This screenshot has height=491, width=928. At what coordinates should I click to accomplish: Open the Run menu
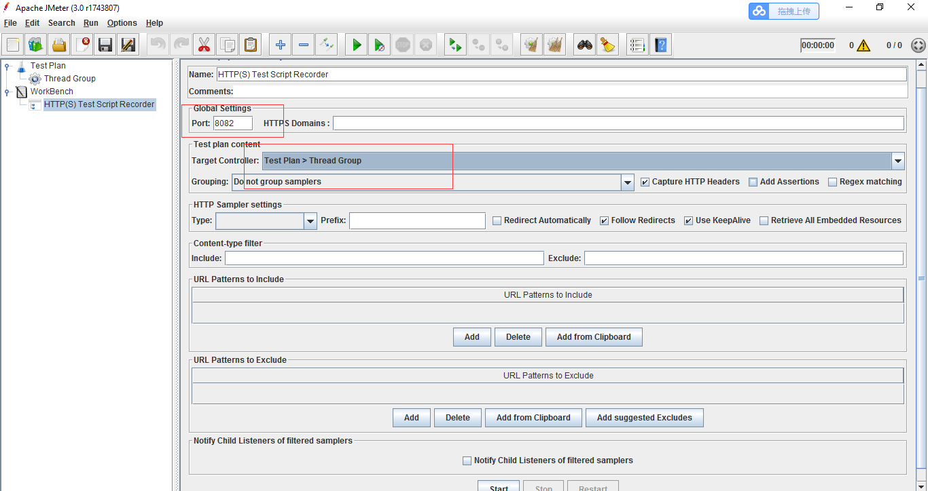tap(91, 23)
